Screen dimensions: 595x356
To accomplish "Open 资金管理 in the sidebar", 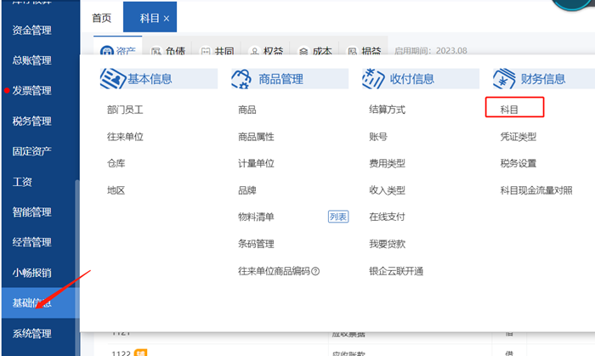I will tap(32, 30).
